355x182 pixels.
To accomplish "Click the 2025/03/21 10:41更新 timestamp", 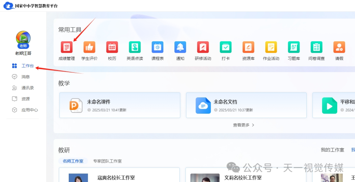I will click(x=109, y=110).
